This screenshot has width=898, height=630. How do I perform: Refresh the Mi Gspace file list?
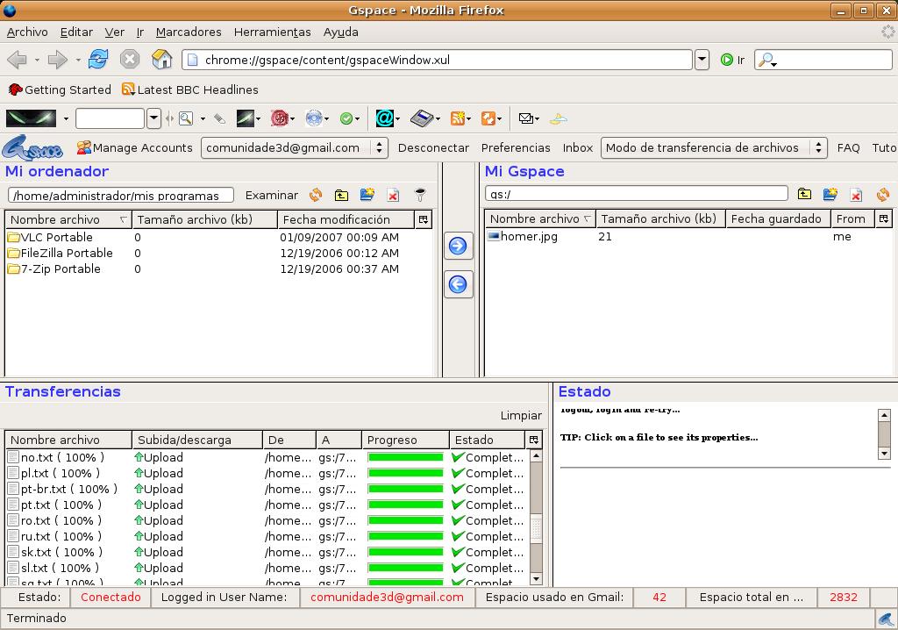882,194
